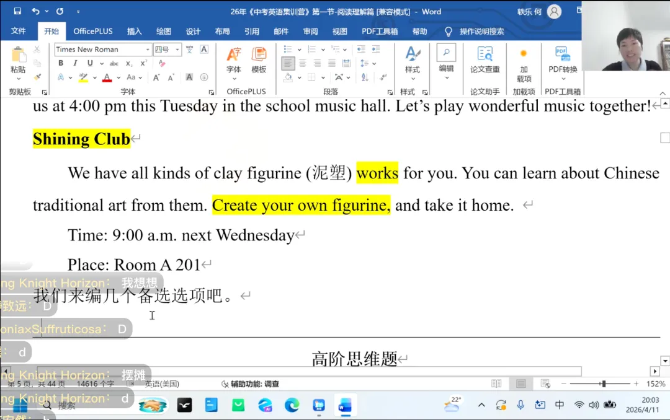Image resolution: width=670 pixels, height=420 pixels.
Task: Switch to the OfficePLUS tab
Action: pyautogui.click(x=92, y=31)
